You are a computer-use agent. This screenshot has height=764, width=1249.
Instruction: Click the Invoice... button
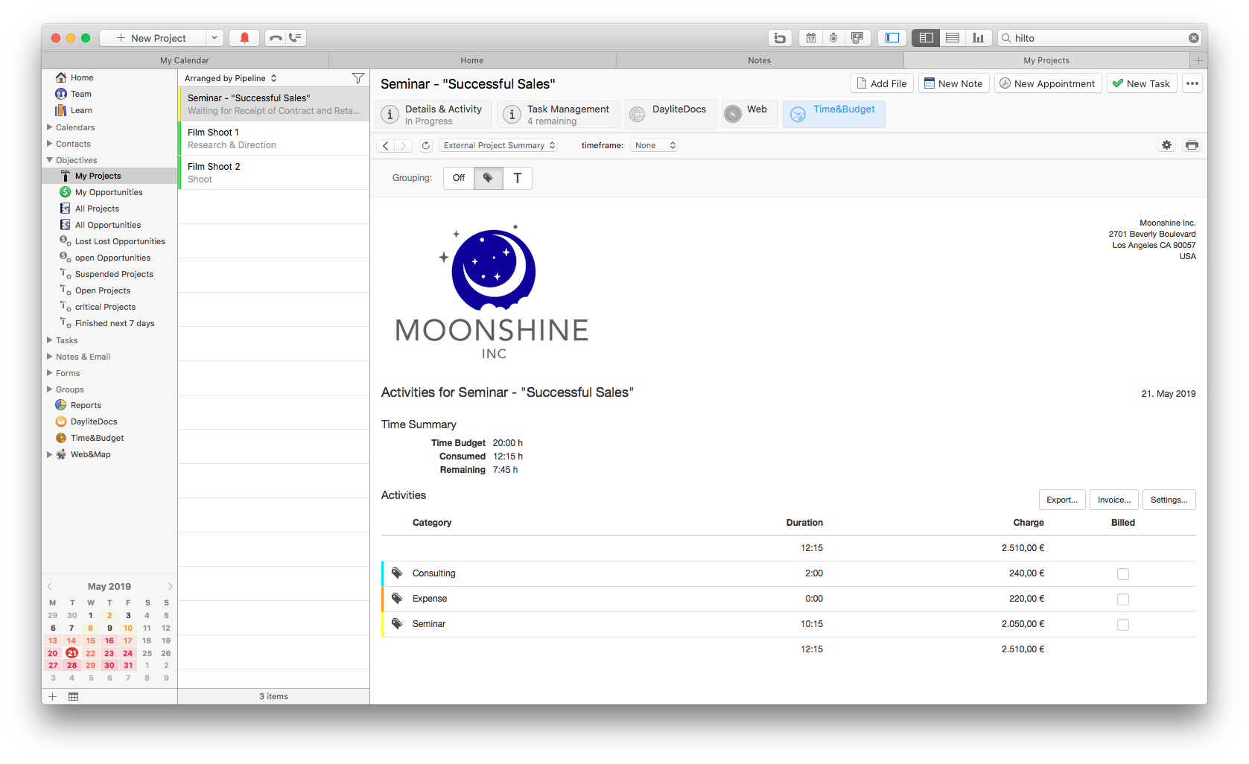[1113, 500]
